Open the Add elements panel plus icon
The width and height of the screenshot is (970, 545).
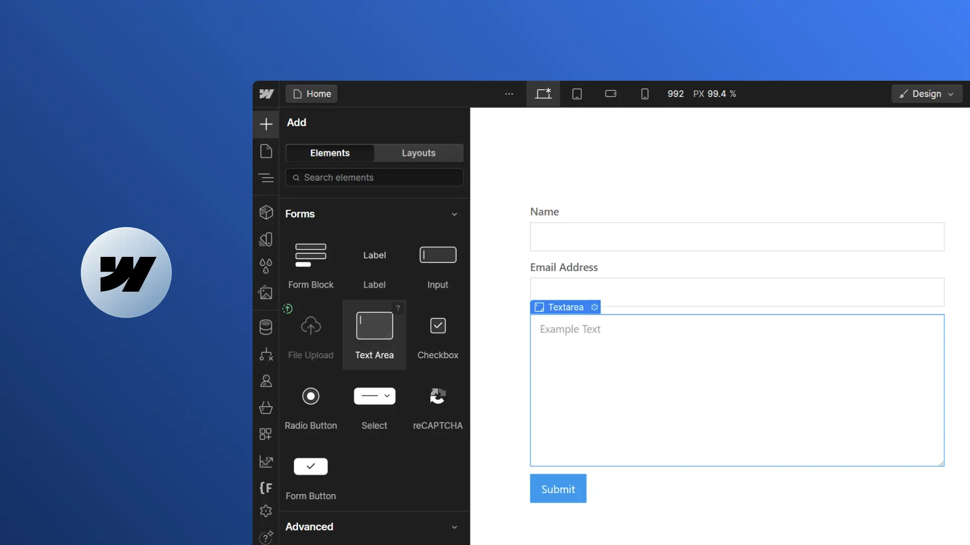pos(266,124)
